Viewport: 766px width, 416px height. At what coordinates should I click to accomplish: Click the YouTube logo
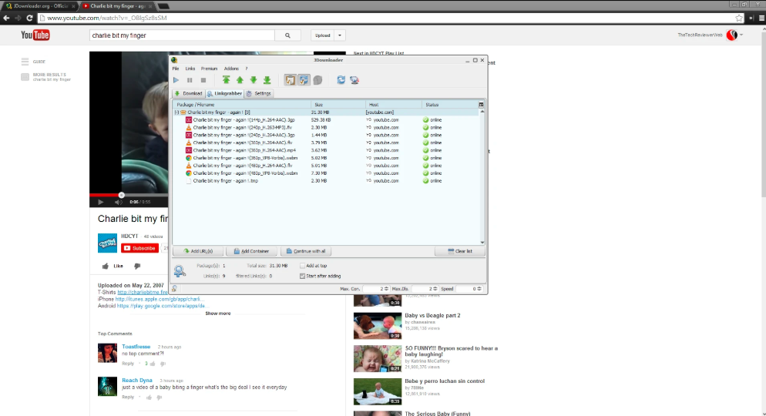tap(35, 35)
